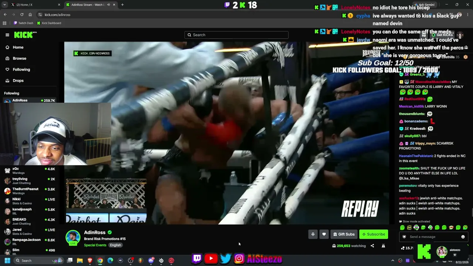Share the stream via share icon
Image resolution: width=473 pixels, height=266 pixels.
(372, 246)
